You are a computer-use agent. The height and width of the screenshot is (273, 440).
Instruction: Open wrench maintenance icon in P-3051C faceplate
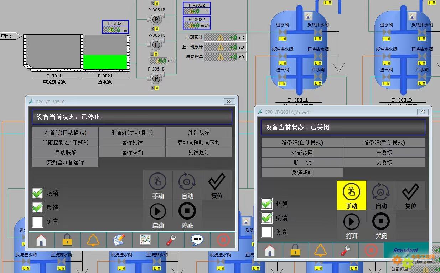tap(171, 240)
